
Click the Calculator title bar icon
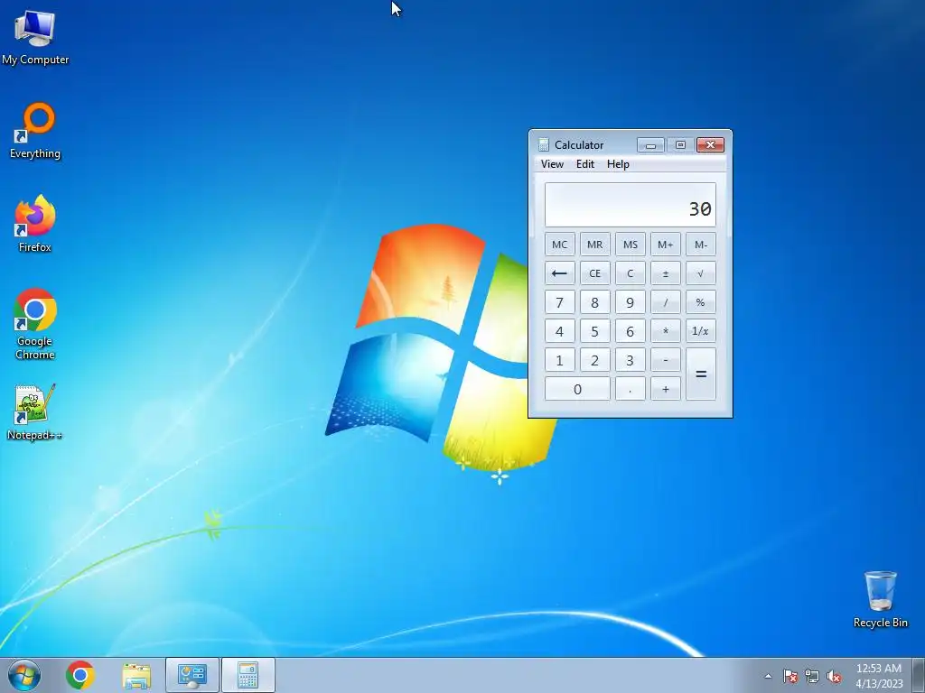pos(543,145)
